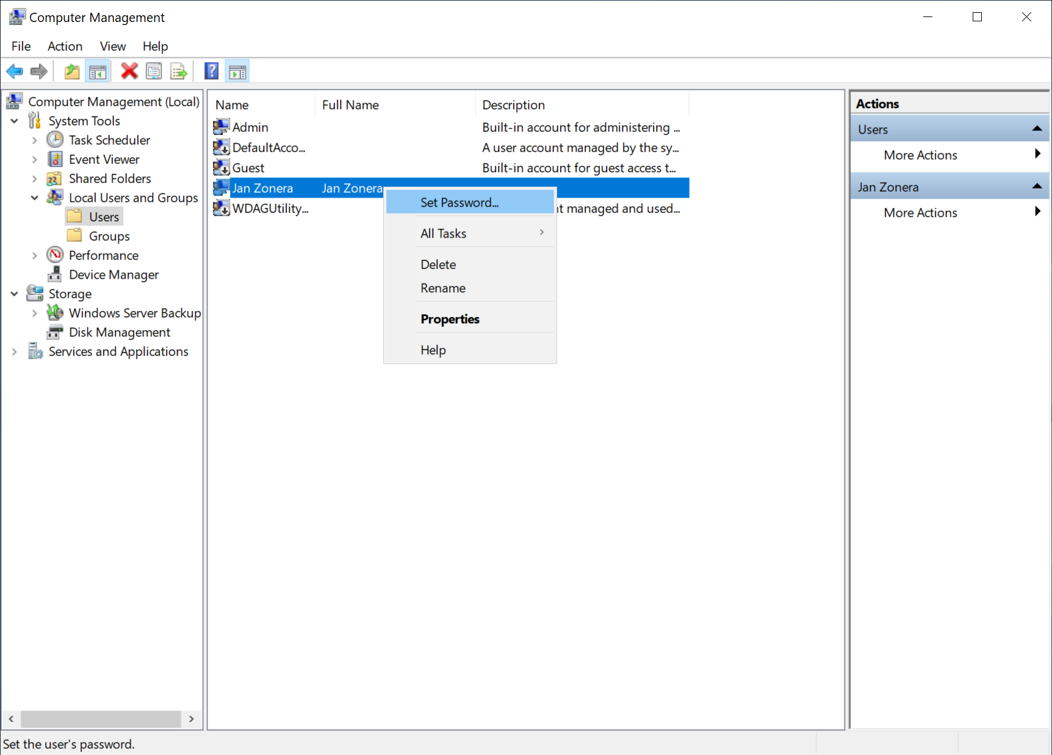
Task: Click the Export List toolbar icon
Action: point(179,71)
